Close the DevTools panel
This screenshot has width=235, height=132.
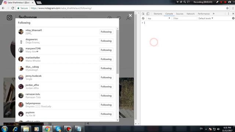pos(233,14)
